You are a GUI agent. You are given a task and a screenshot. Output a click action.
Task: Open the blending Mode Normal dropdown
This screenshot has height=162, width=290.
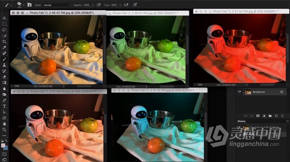(x=57, y=5)
